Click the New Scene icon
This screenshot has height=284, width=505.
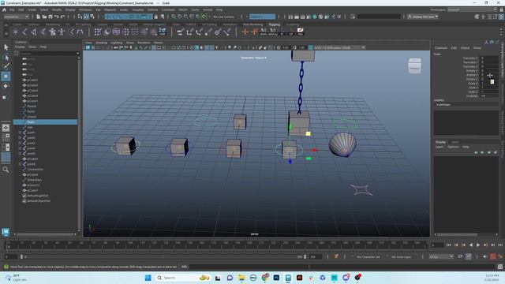click(x=38, y=17)
